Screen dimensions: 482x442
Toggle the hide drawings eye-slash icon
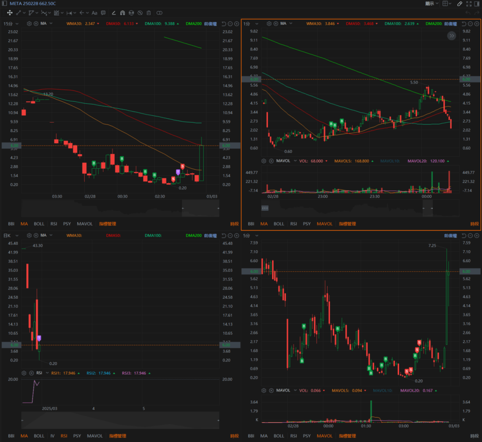(140, 13)
